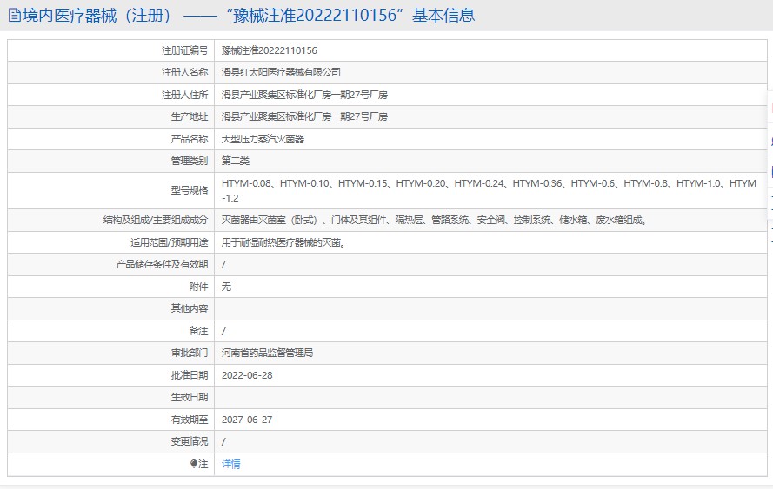Click the document icon before 境内医疗器械 title
Viewport: 773px width, 489px height.
click(15, 16)
